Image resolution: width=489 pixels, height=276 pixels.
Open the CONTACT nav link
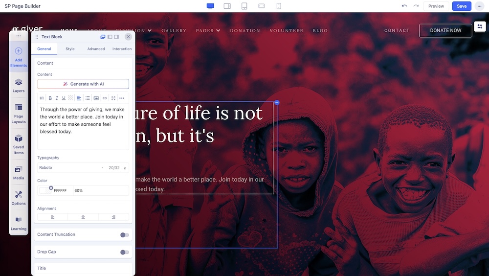(397, 31)
